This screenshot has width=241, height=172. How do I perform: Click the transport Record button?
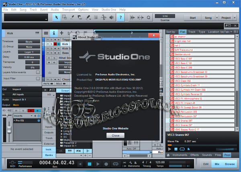click(106, 164)
